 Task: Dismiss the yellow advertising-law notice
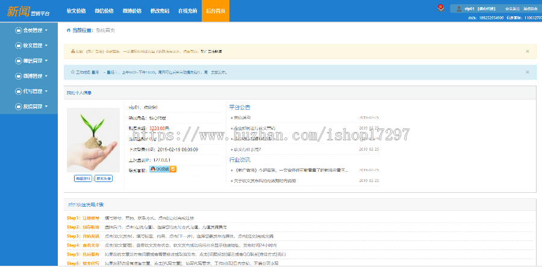pos(528,51)
